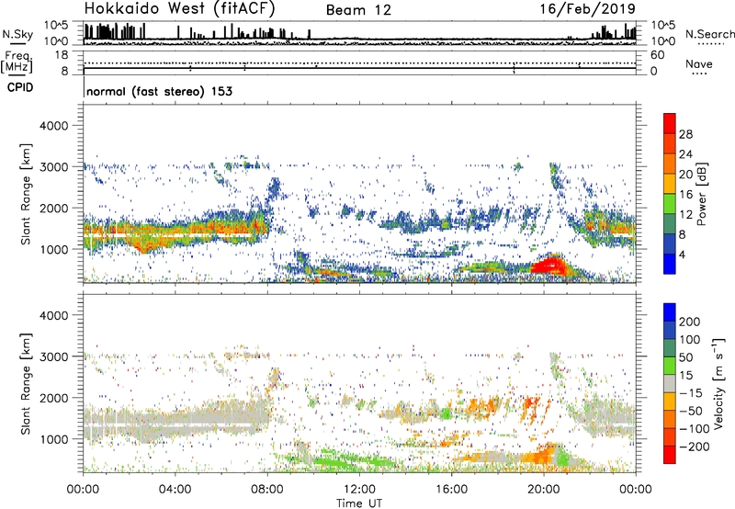Click the "3000" tick of the power panel
Image resolution: width=735 pixels, height=509 pixels.
click(x=53, y=167)
